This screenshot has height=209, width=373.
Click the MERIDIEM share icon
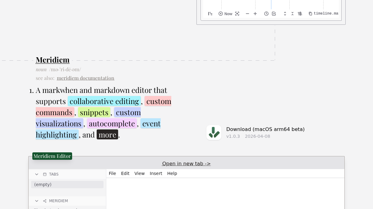click(x=45, y=201)
